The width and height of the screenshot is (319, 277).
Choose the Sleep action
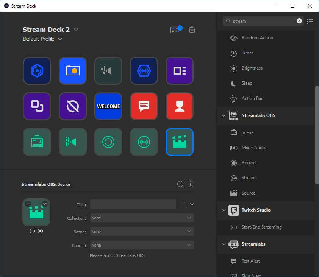click(266, 83)
